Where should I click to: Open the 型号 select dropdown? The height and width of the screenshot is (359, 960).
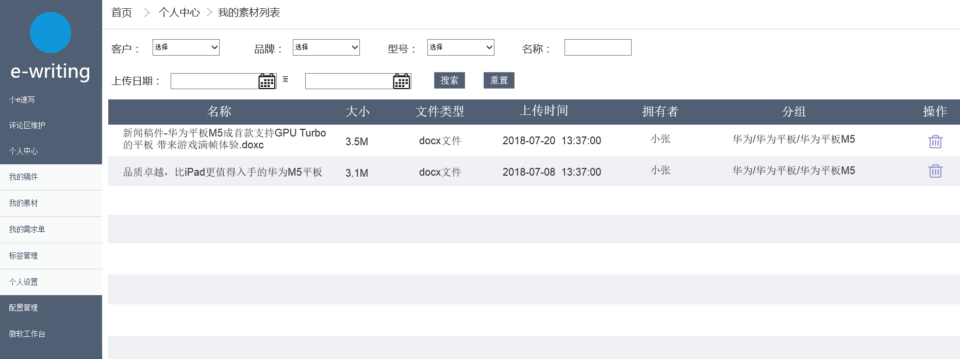tap(461, 47)
